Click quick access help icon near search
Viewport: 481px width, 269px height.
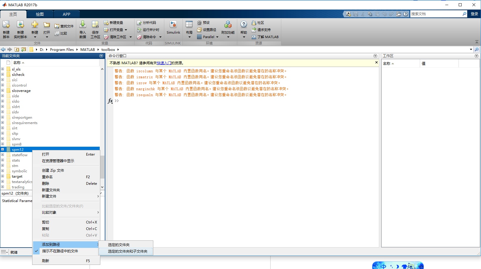(x=406, y=14)
